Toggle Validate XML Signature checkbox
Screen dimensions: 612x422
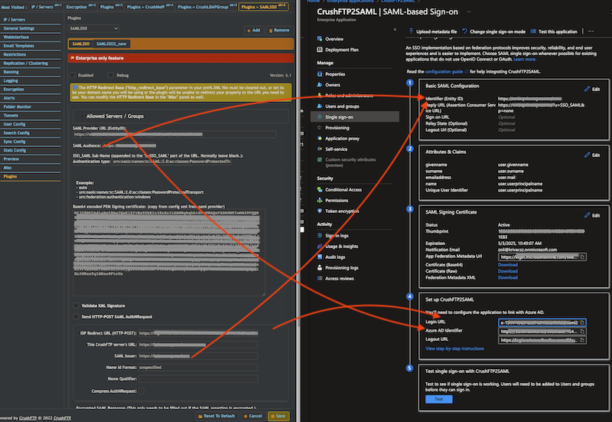[x=76, y=306]
